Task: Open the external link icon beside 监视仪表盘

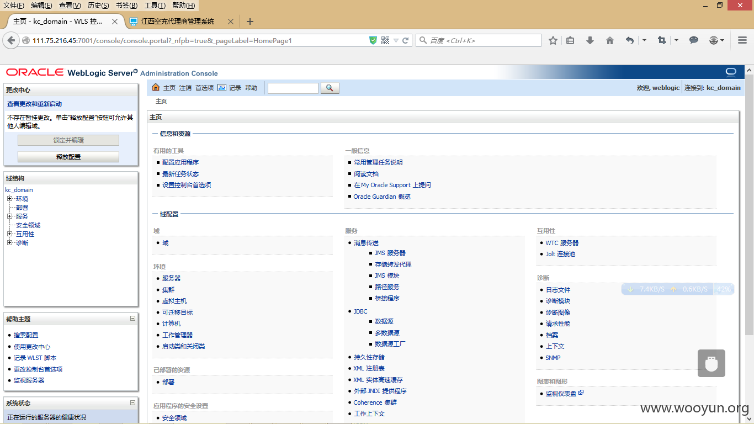Action: (x=581, y=393)
